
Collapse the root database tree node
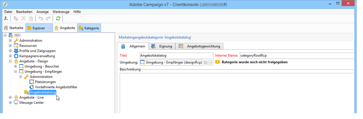point(5,35)
